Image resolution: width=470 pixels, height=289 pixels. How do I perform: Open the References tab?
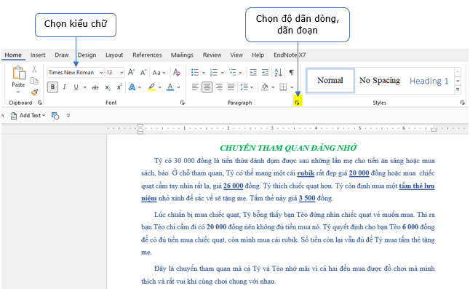pos(147,55)
